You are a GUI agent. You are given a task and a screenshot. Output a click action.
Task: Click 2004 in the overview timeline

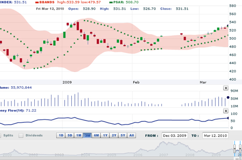85,155
